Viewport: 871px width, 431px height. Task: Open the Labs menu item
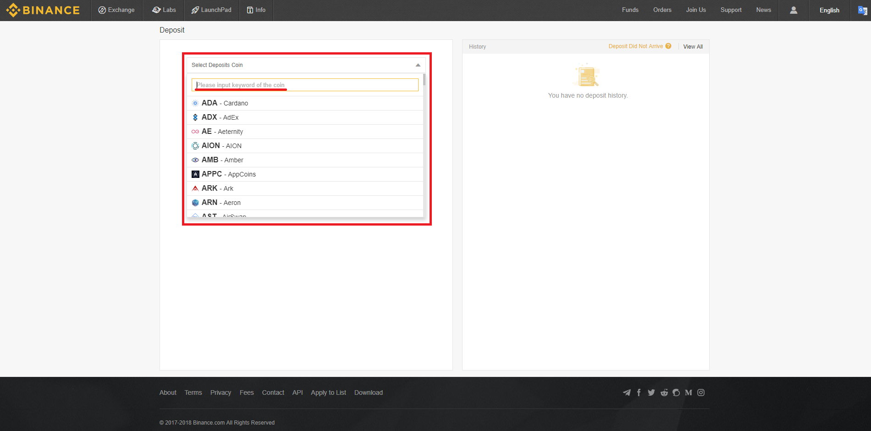164,10
